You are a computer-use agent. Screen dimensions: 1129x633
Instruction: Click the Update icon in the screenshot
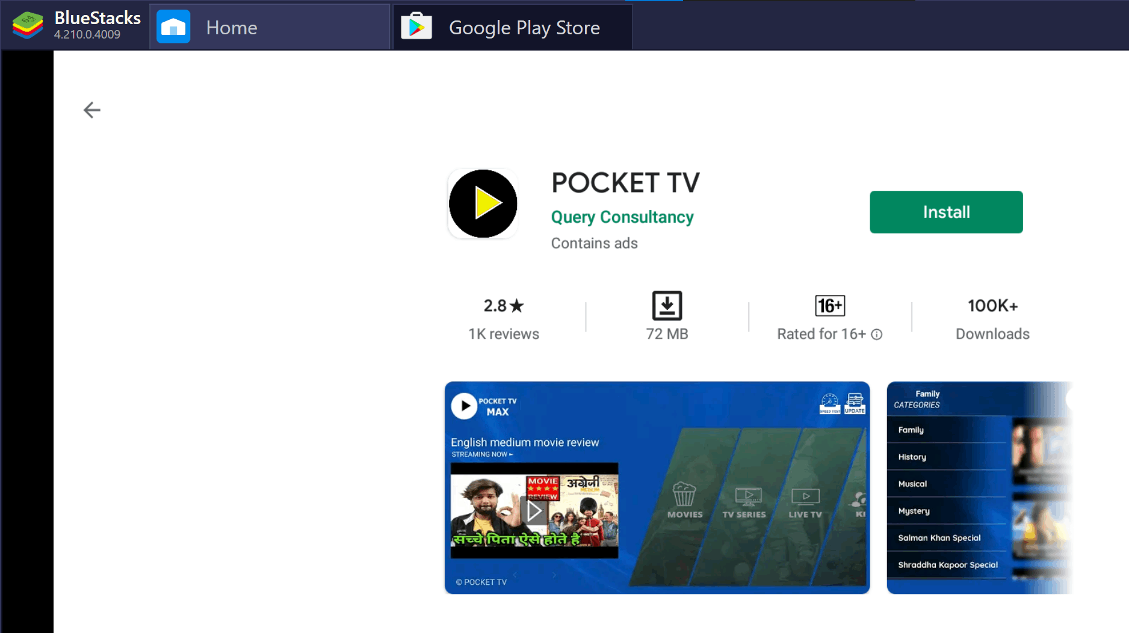pyautogui.click(x=855, y=401)
